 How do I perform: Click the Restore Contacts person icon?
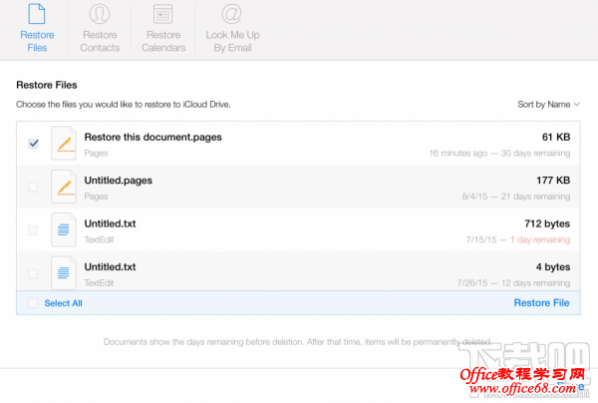100,14
